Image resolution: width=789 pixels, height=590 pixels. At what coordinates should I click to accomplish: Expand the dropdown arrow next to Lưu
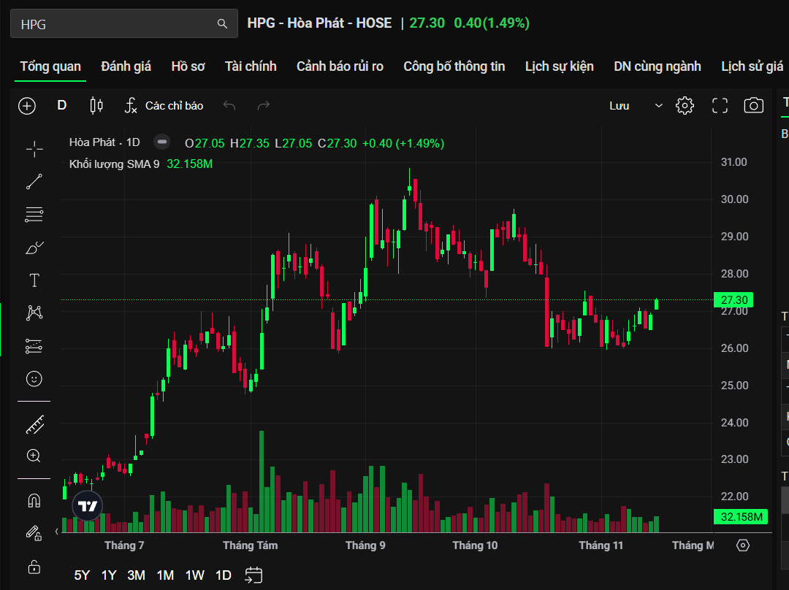658,106
